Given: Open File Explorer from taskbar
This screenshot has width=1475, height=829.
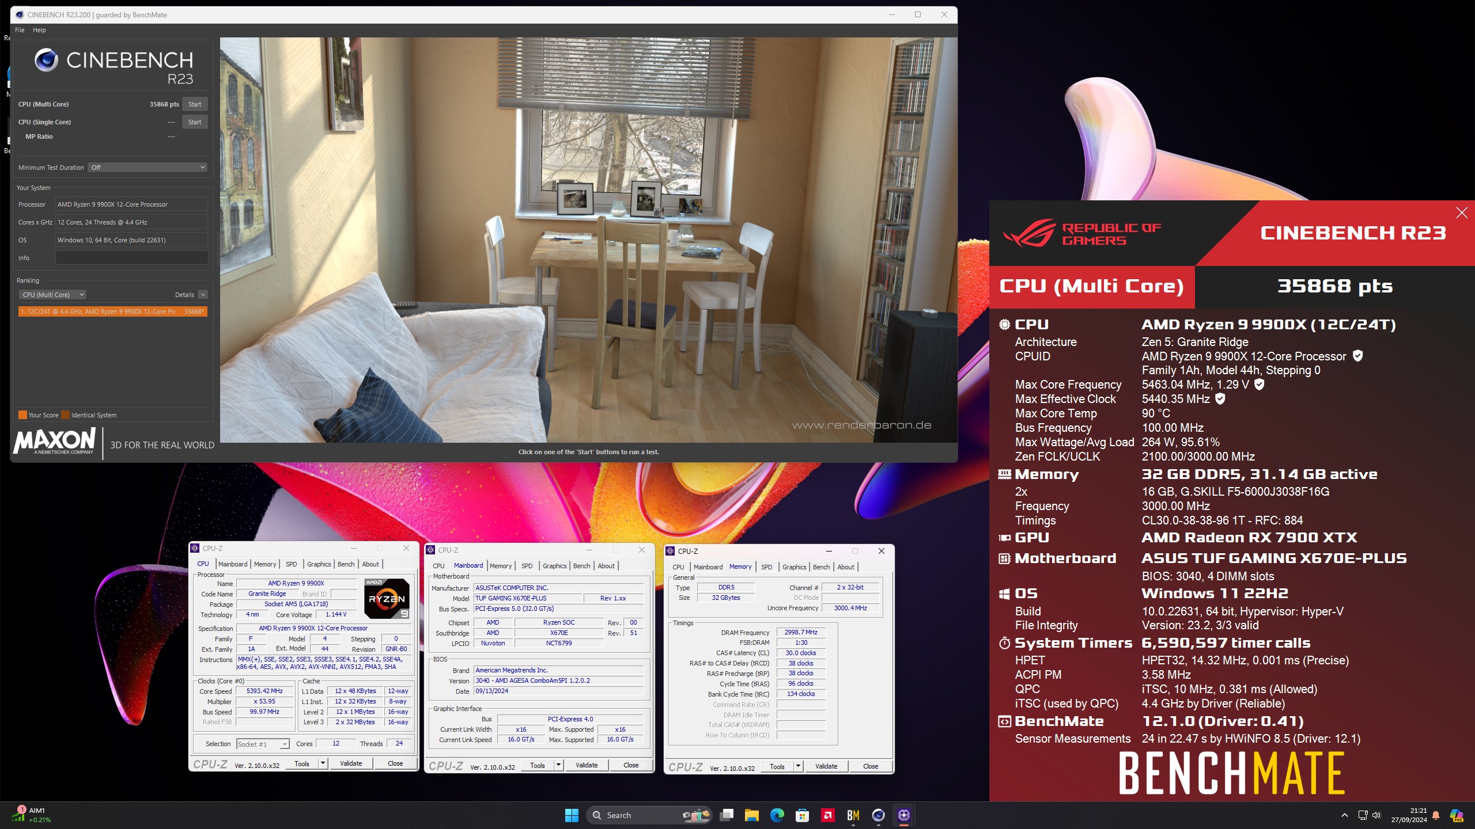Looking at the screenshot, I should (751, 815).
